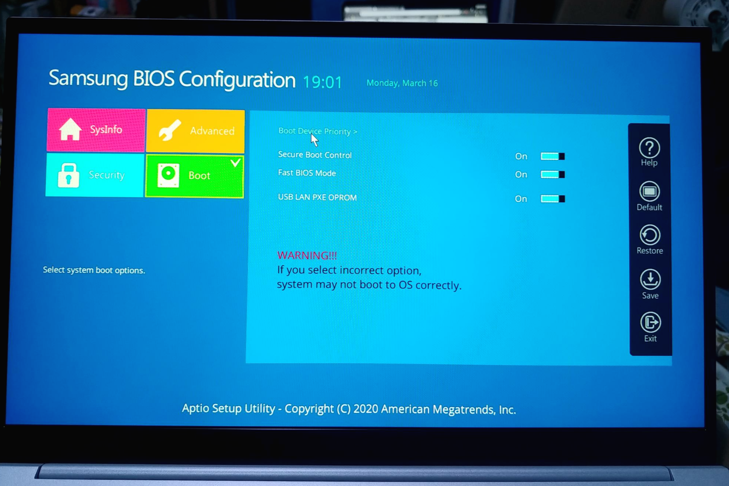Select the Fast BIOS Mode label
This screenshot has height=486, width=729.
coord(307,173)
